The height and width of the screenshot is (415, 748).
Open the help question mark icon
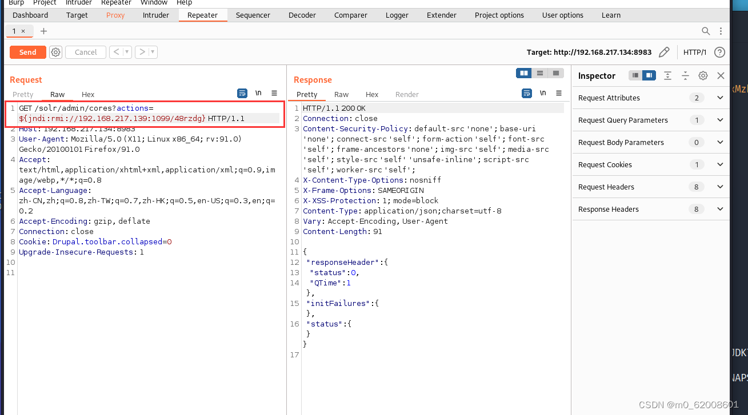click(720, 52)
